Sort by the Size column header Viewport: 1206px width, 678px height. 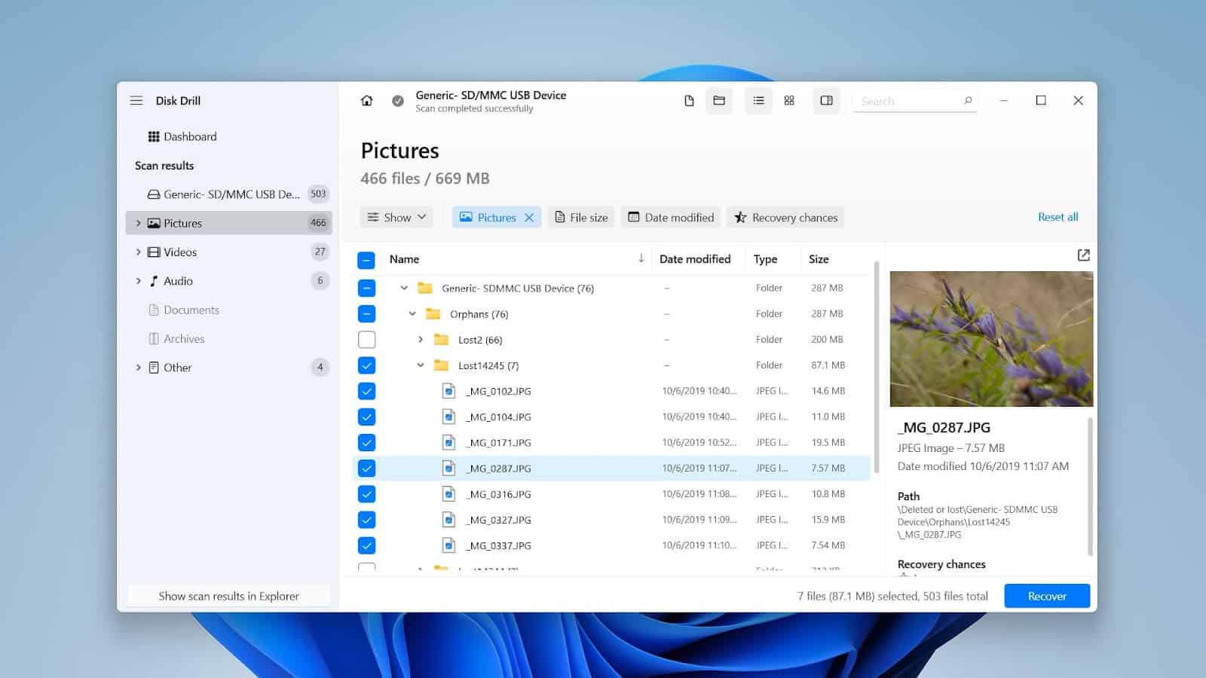(819, 259)
